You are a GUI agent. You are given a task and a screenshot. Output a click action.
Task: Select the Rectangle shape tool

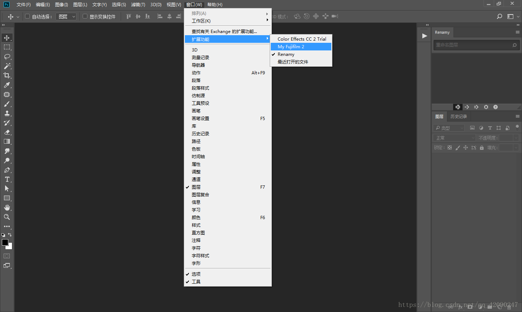point(7,198)
